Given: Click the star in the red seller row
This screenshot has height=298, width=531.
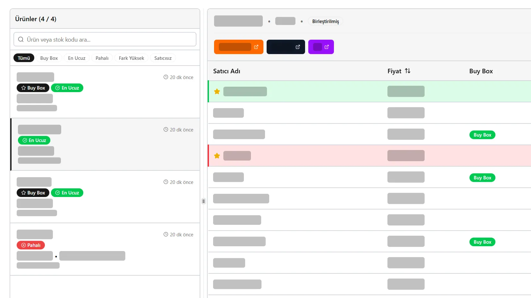Looking at the screenshot, I should (217, 156).
